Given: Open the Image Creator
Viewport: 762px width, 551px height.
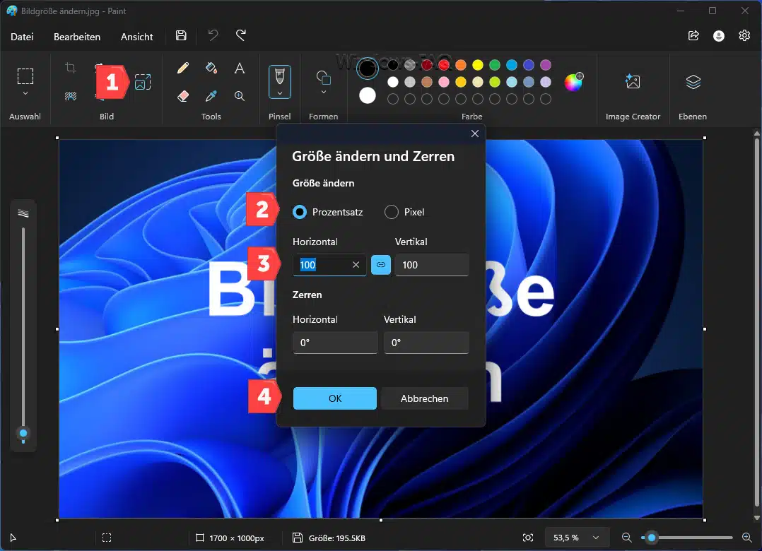Looking at the screenshot, I should [x=633, y=82].
